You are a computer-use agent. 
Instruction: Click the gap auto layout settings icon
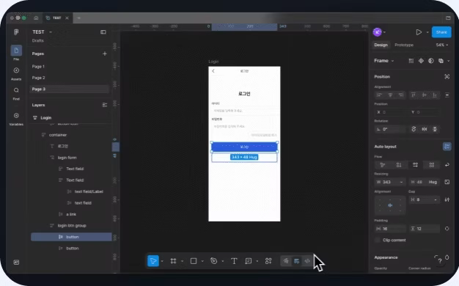(447, 199)
